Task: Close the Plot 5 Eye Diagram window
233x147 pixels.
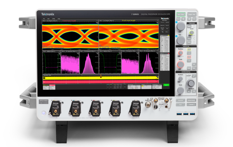Action: coord(97,21)
